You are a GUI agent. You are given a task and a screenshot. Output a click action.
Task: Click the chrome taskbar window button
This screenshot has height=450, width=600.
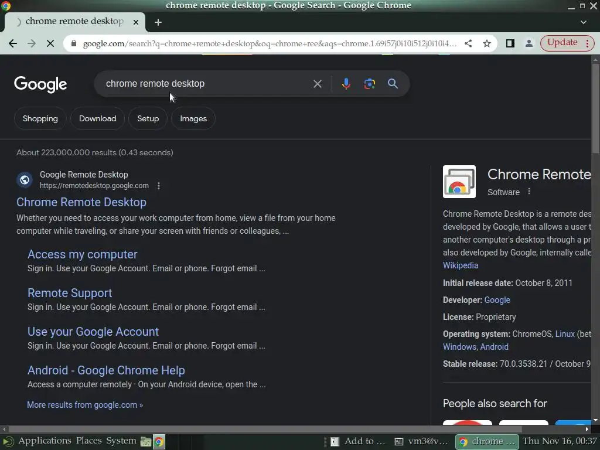487,442
